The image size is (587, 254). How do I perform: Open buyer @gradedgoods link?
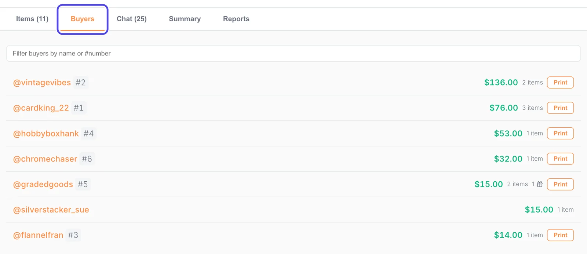pyautogui.click(x=43, y=184)
